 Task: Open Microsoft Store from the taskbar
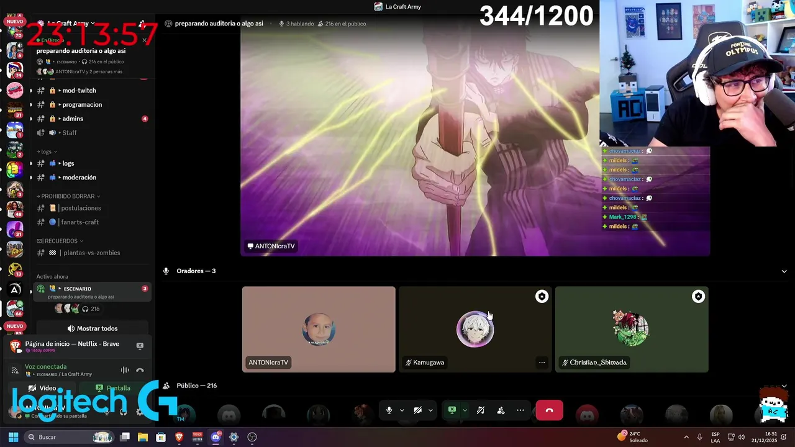(161, 437)
